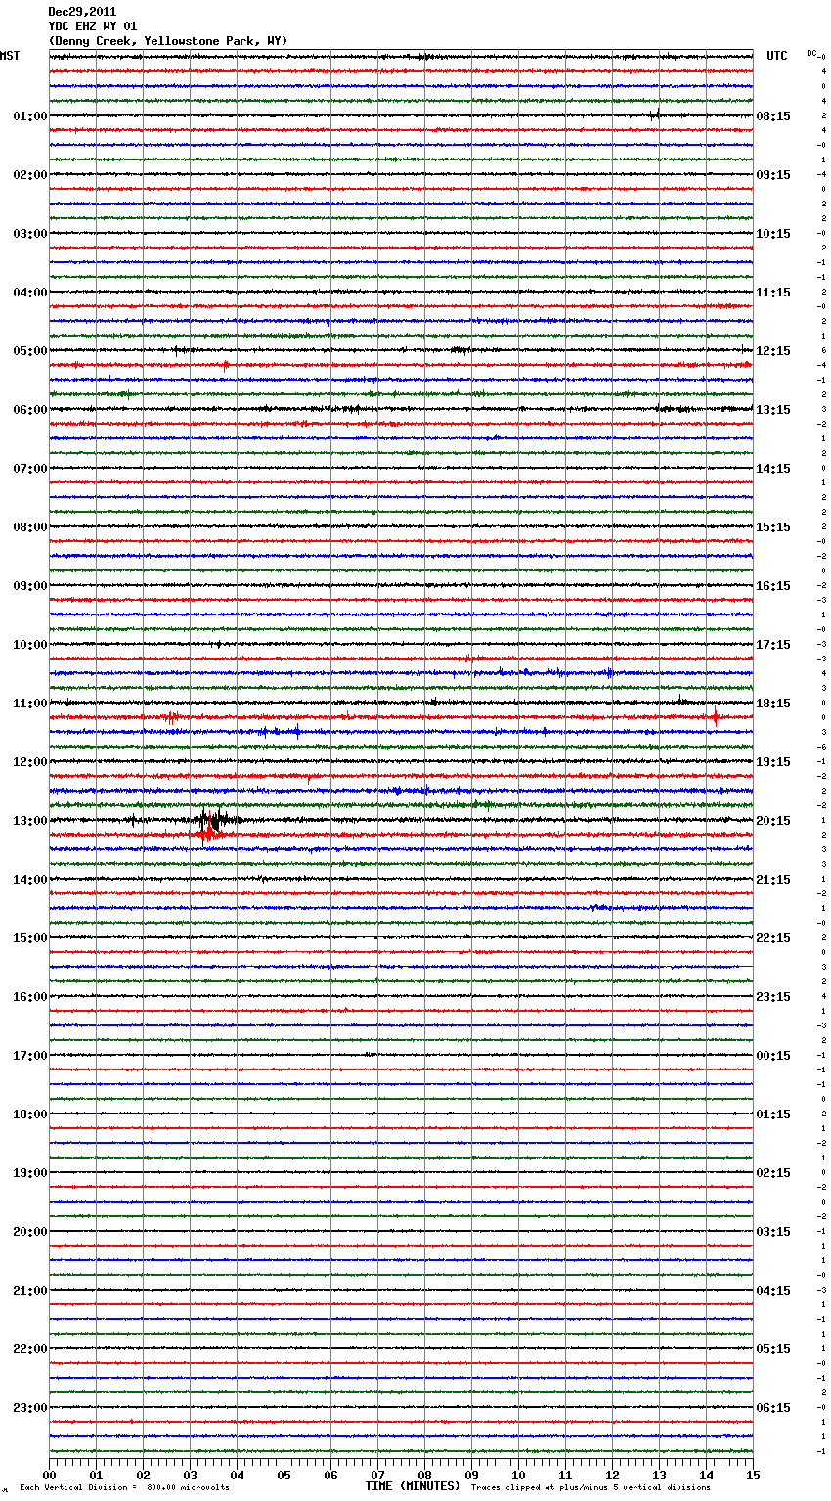Click the '00:15' UTC time label
831x1501 pixels.
773,1056
